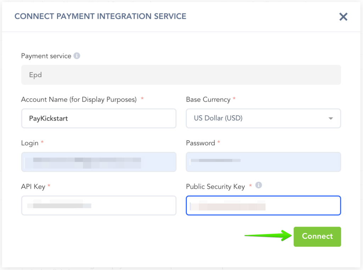Click into the Password input field
The image size is (363, 270).
point(263,162)
